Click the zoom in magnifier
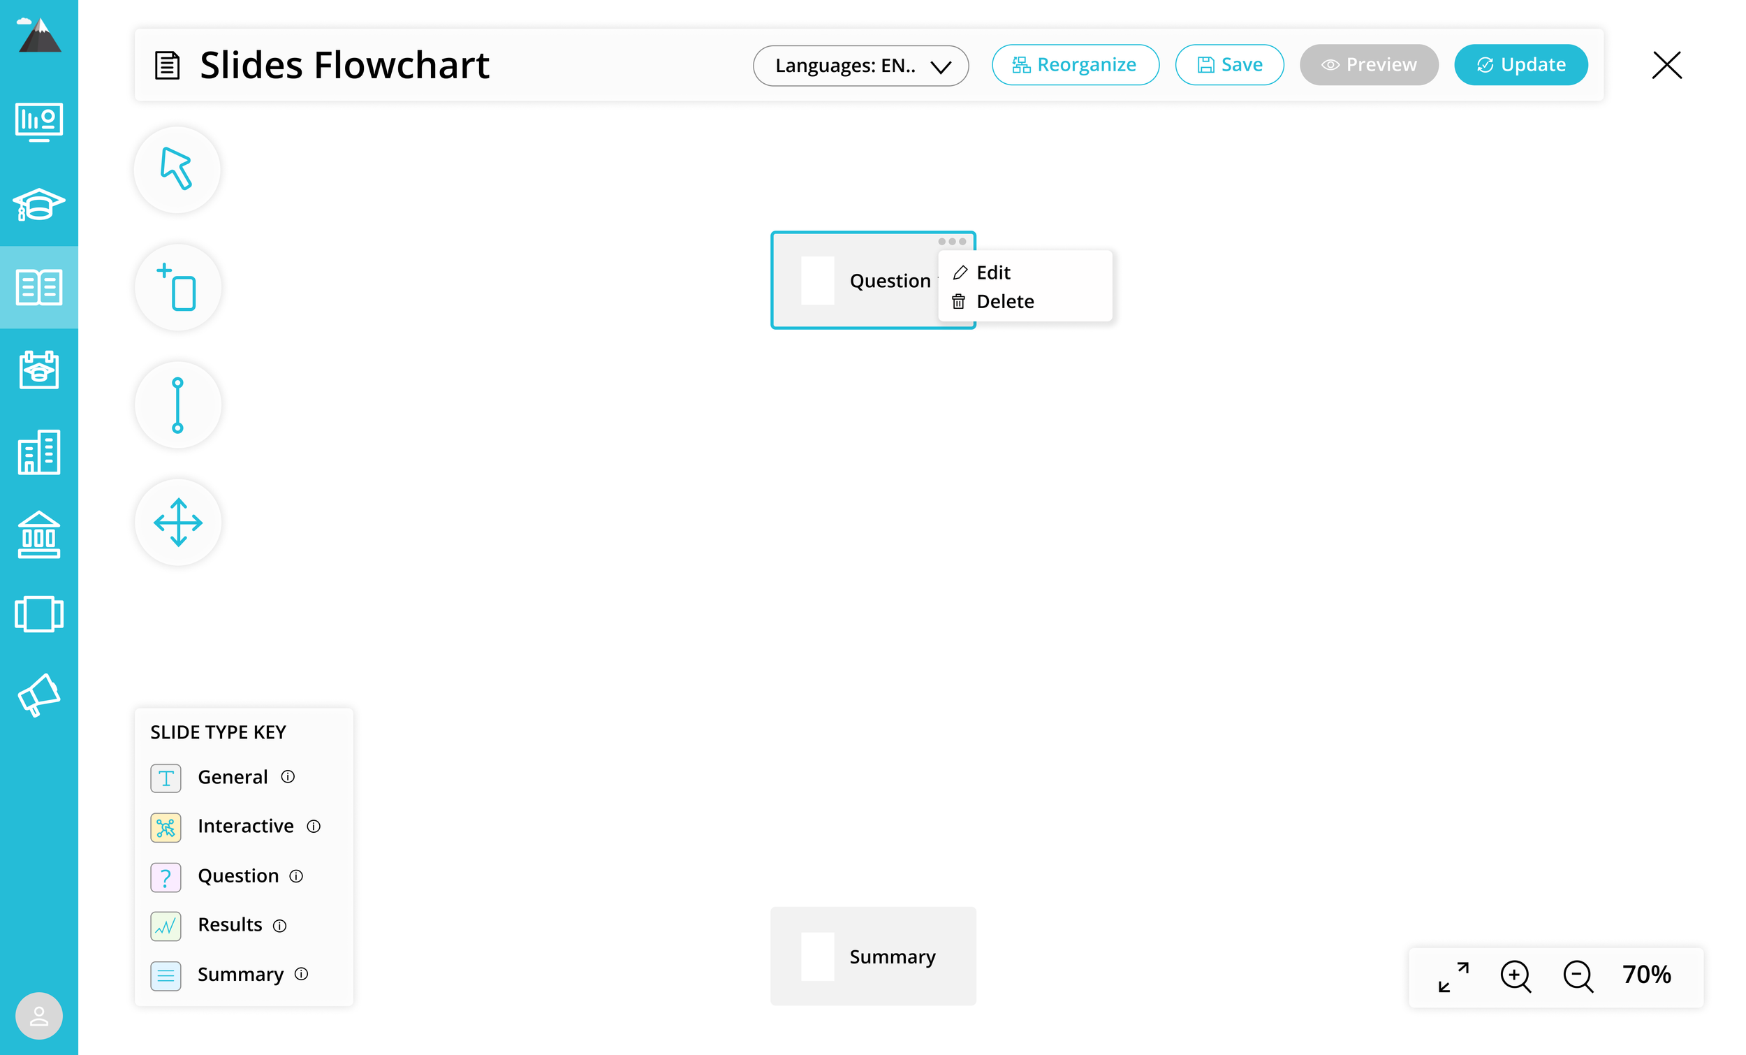This screenshot has width=1746, height=1055. point(1515,975)
